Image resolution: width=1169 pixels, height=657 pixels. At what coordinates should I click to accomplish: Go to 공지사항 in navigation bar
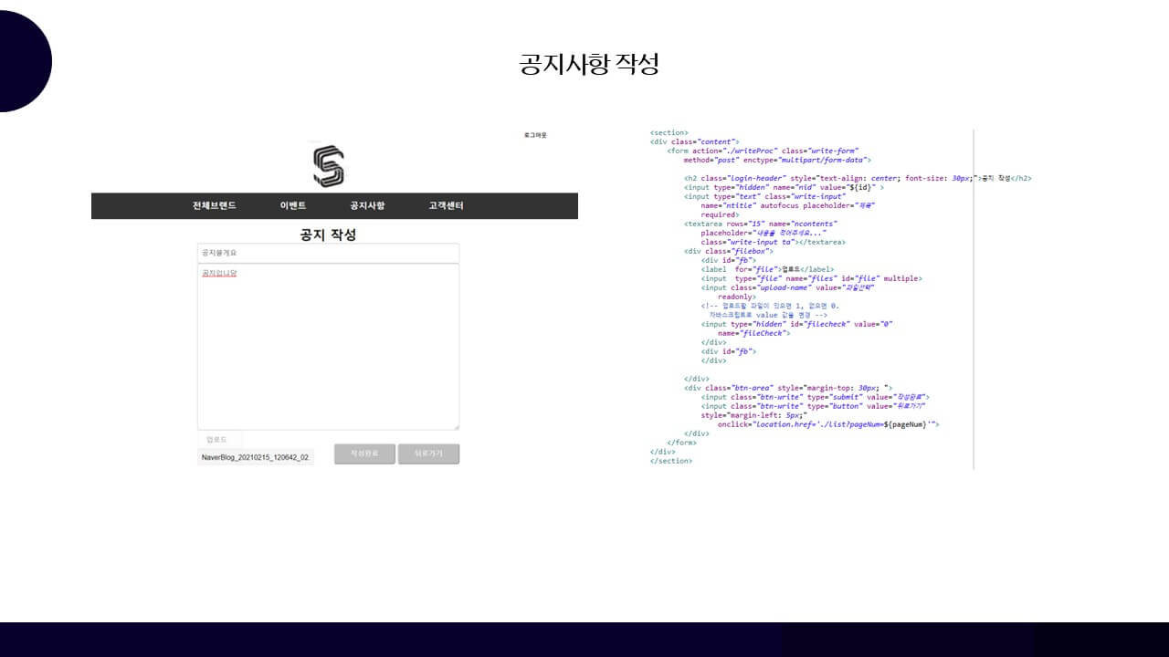pos(367,205)
